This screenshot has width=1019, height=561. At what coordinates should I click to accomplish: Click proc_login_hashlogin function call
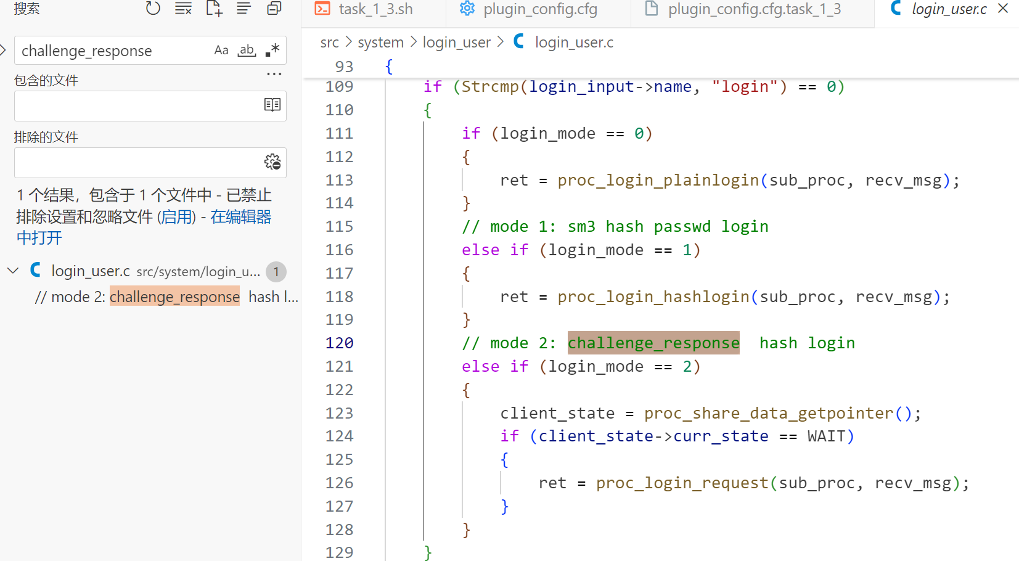point(653,297)
